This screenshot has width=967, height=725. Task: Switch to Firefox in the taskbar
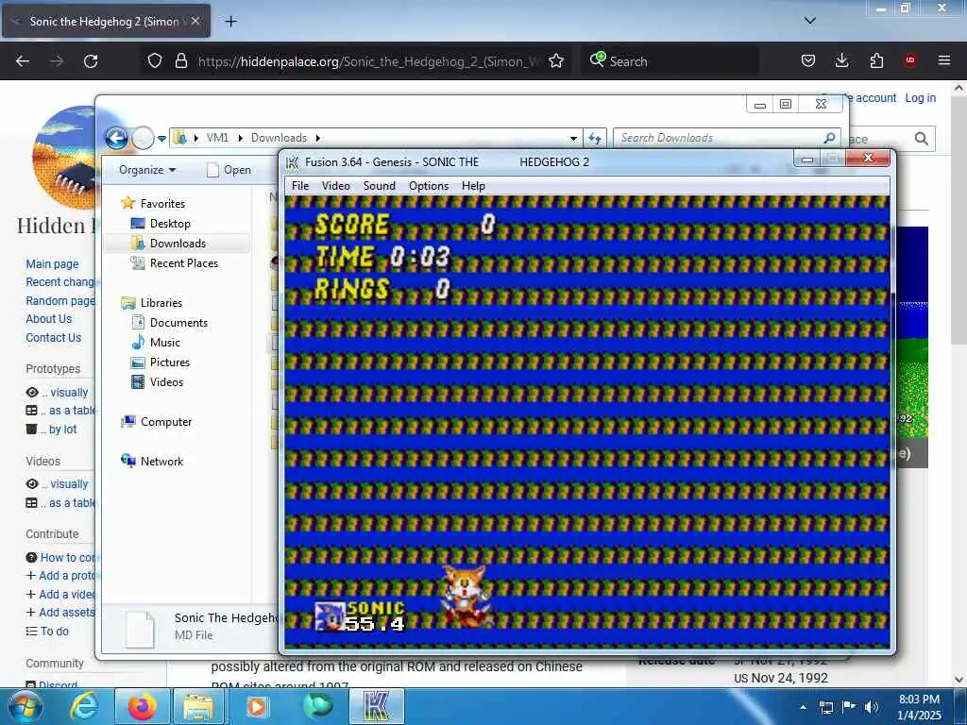click(x=142, y=706)
